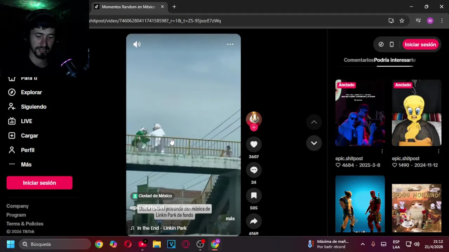Switch to the Podría interesarte tab
Image resolution: width=449 pixels, height=252 pixels.
click(395, 60)
